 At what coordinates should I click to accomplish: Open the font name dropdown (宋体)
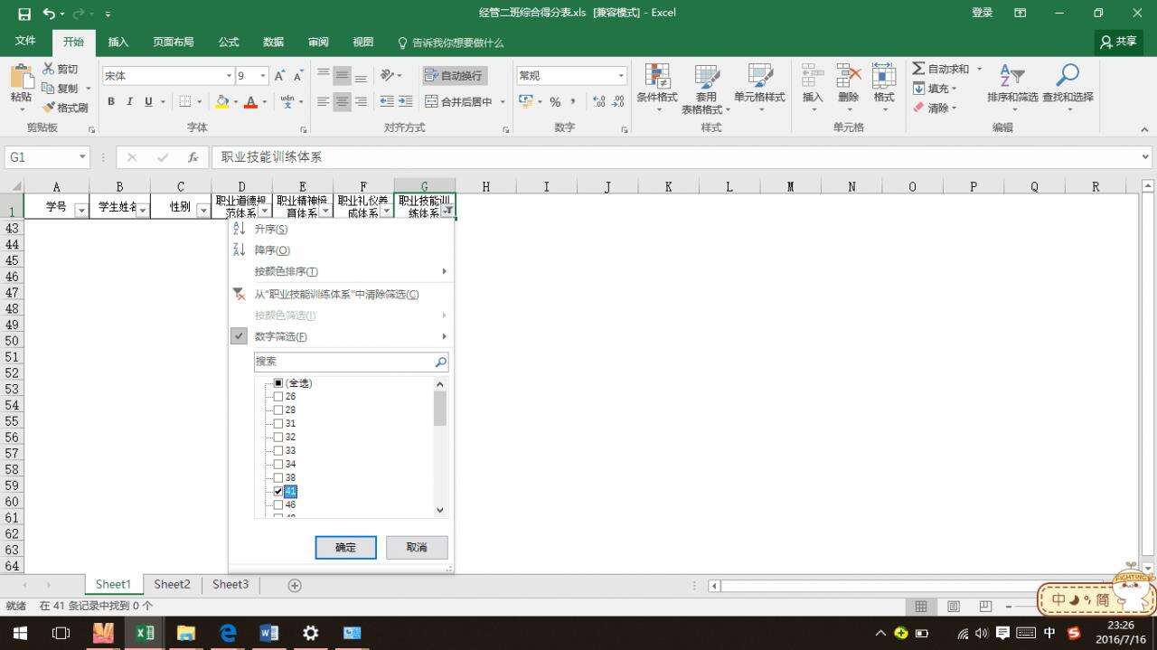click(229, 76)
